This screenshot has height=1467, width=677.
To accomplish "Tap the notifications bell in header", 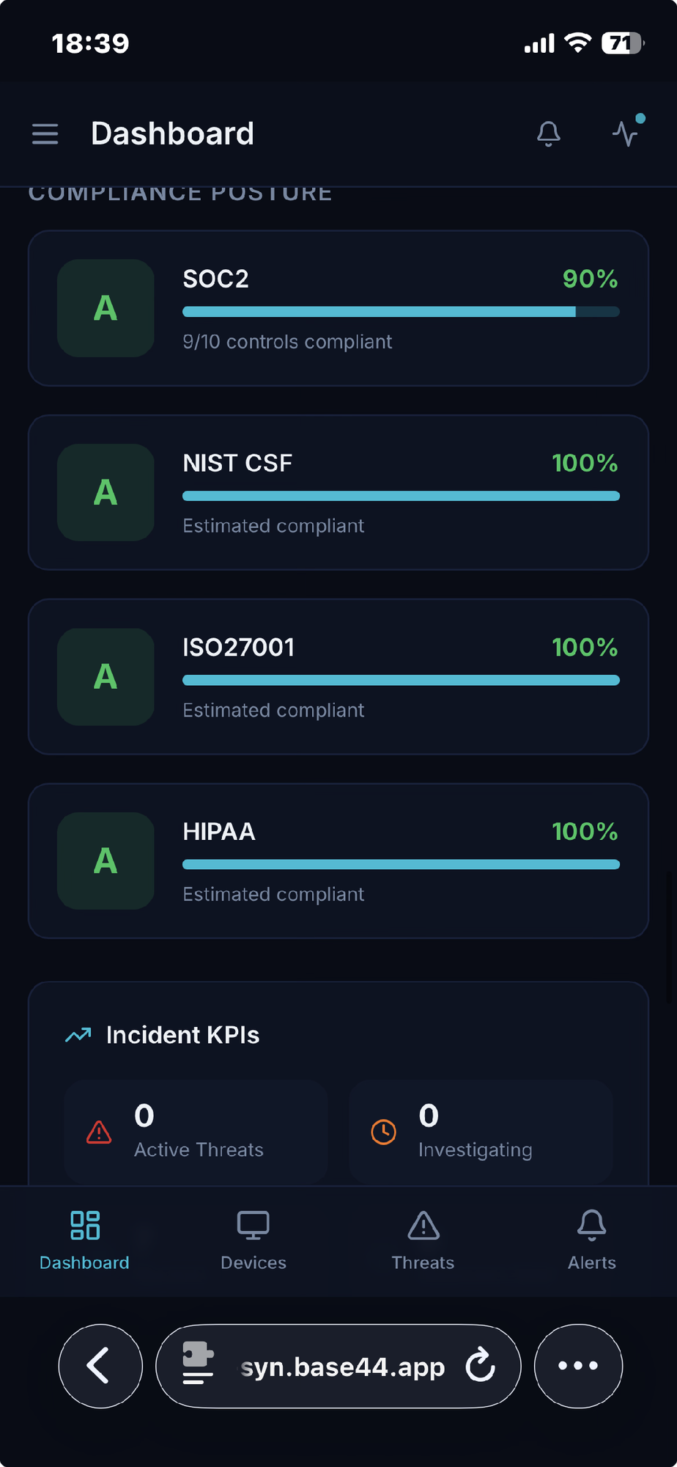I will point(548,133).
